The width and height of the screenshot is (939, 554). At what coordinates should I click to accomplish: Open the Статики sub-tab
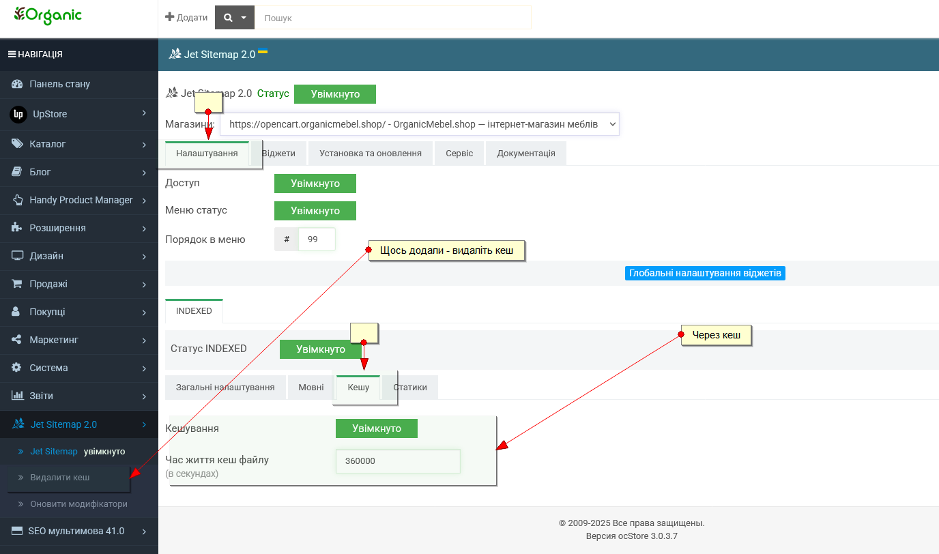410,388
